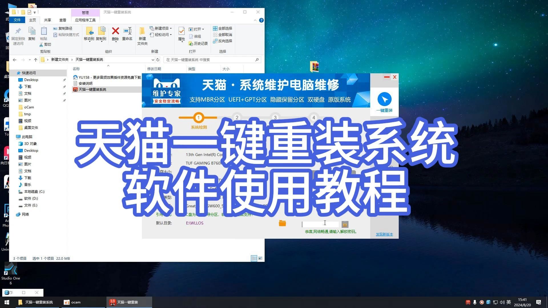Click Paste shortcut option
The width and height of the screenshot is (548, 308).
pyautogui.click(x=66, y=35)
